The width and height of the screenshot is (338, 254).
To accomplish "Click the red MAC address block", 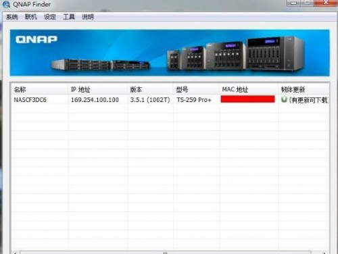I will (x=247, y=99).
